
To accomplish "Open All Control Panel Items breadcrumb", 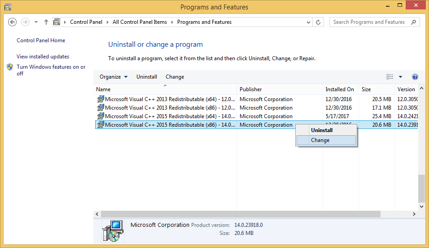I will [140, 22].
